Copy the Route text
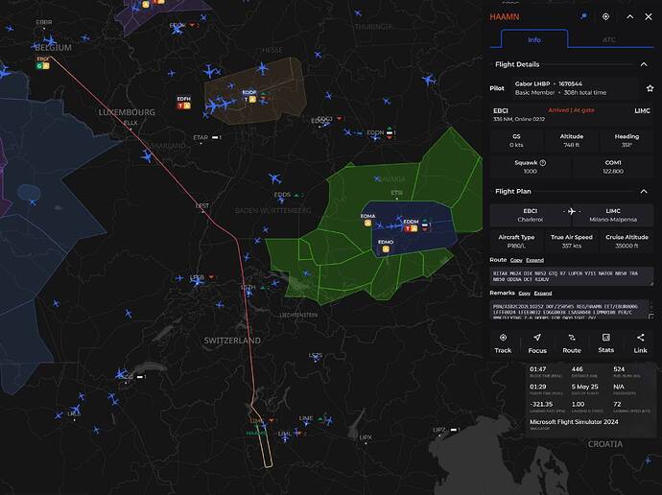The width and height of the screenshot is (662, 495). point(516,260)
